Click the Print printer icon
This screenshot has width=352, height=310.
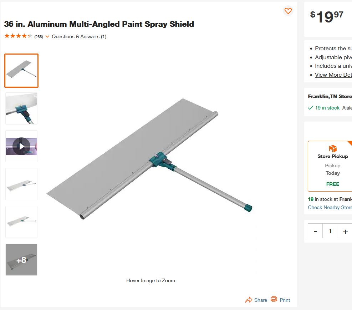click(x=274, y=299)
